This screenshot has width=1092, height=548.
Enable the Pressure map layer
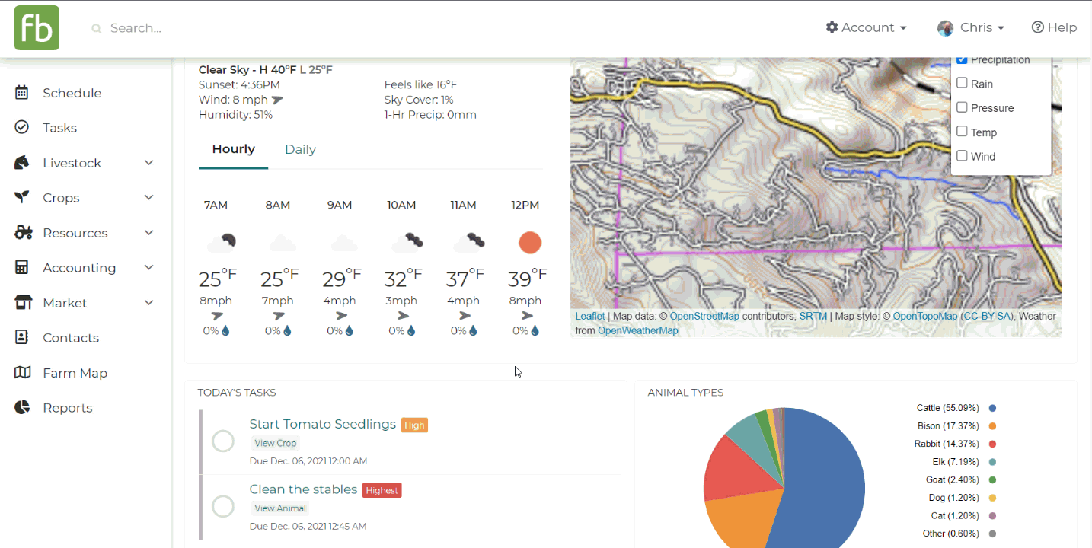(x=962, y=107)
